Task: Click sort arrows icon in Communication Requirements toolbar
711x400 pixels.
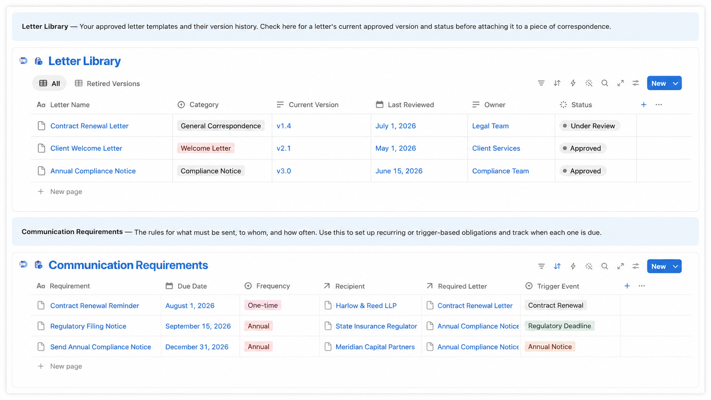Action: (x=557, y=266)
